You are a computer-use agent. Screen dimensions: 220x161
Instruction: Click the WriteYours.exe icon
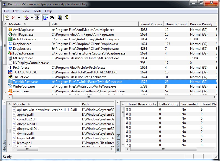click(10, 86)
